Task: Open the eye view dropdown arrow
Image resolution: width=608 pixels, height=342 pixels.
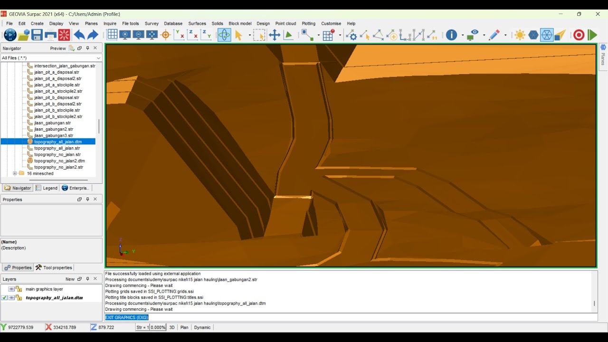Action: 484,35
